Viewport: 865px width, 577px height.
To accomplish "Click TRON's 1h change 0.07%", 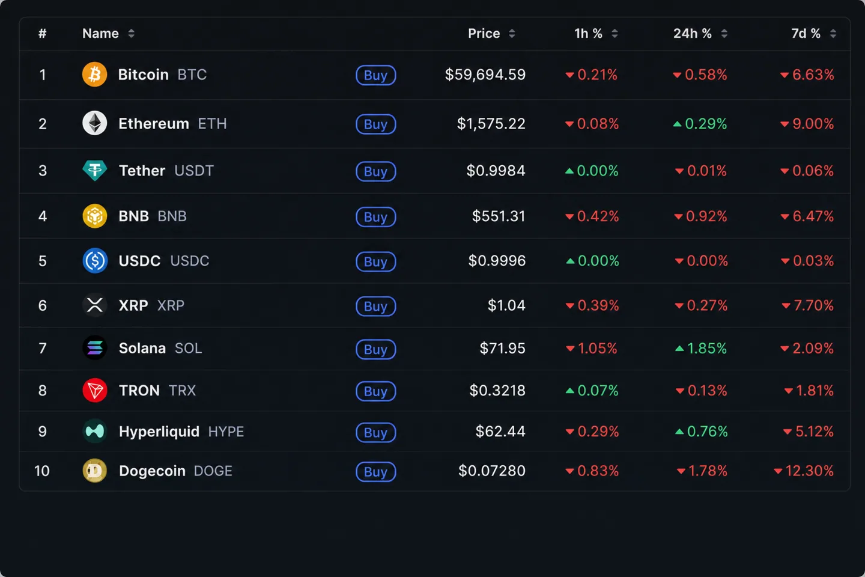I will [592, 391].
